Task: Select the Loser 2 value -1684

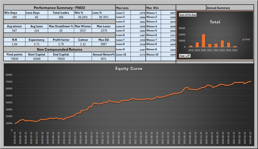Action: click(x=138, y=17)
